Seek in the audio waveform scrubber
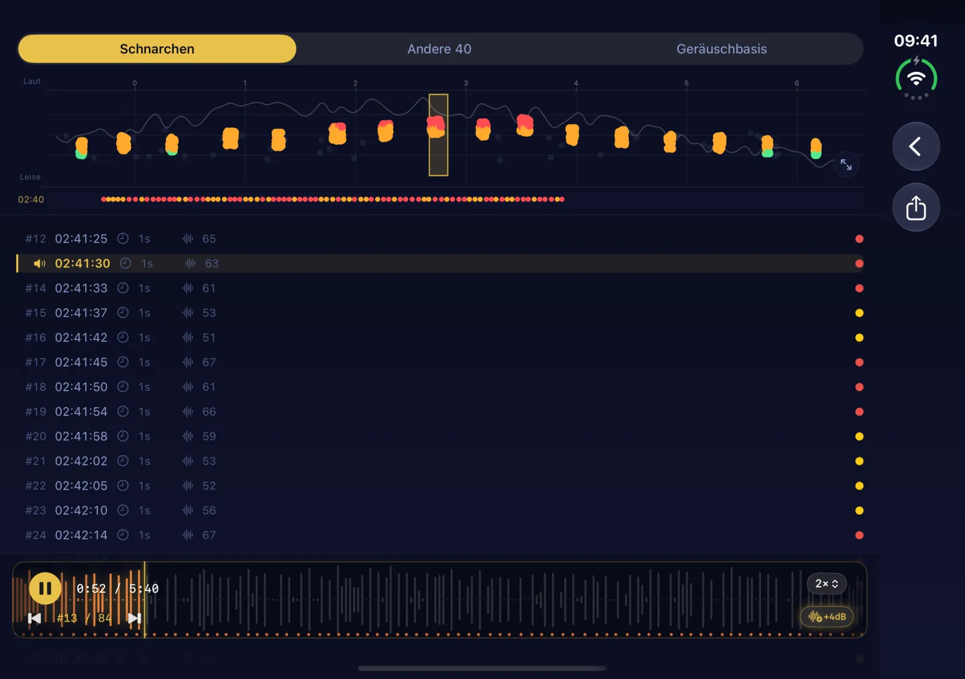965x679 pixels. click(439, 599)
